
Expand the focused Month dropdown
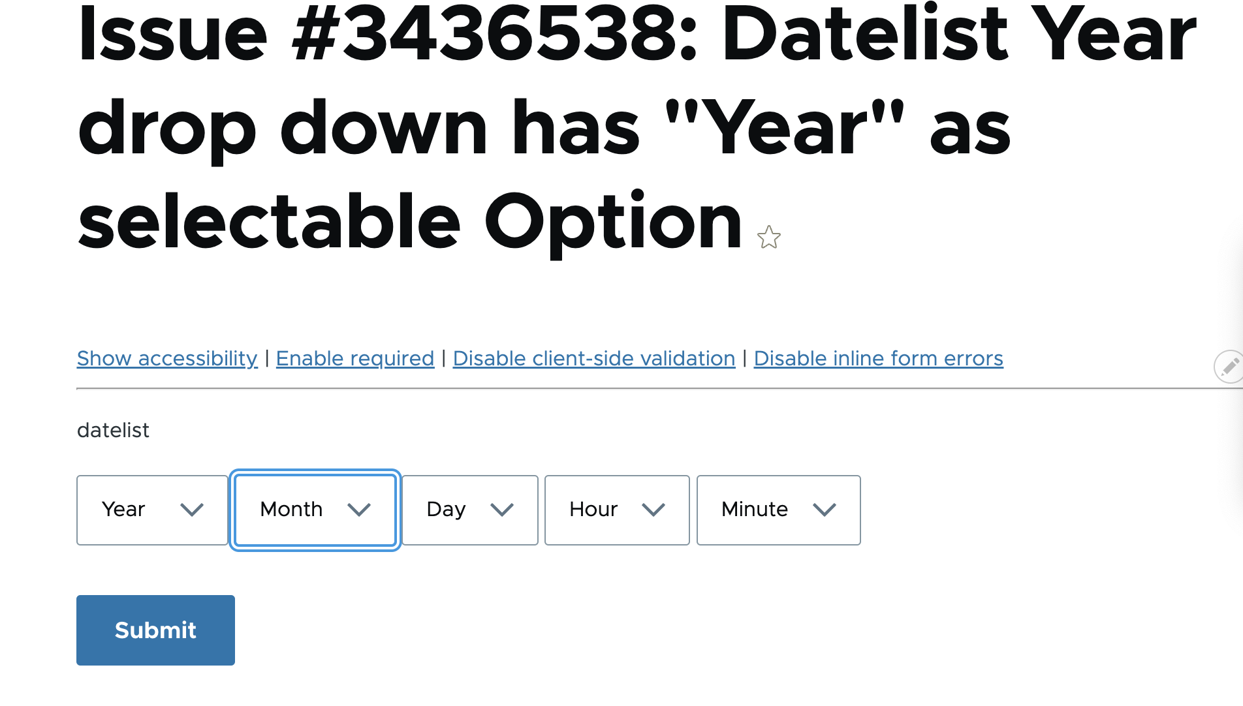tap(300, 510)
